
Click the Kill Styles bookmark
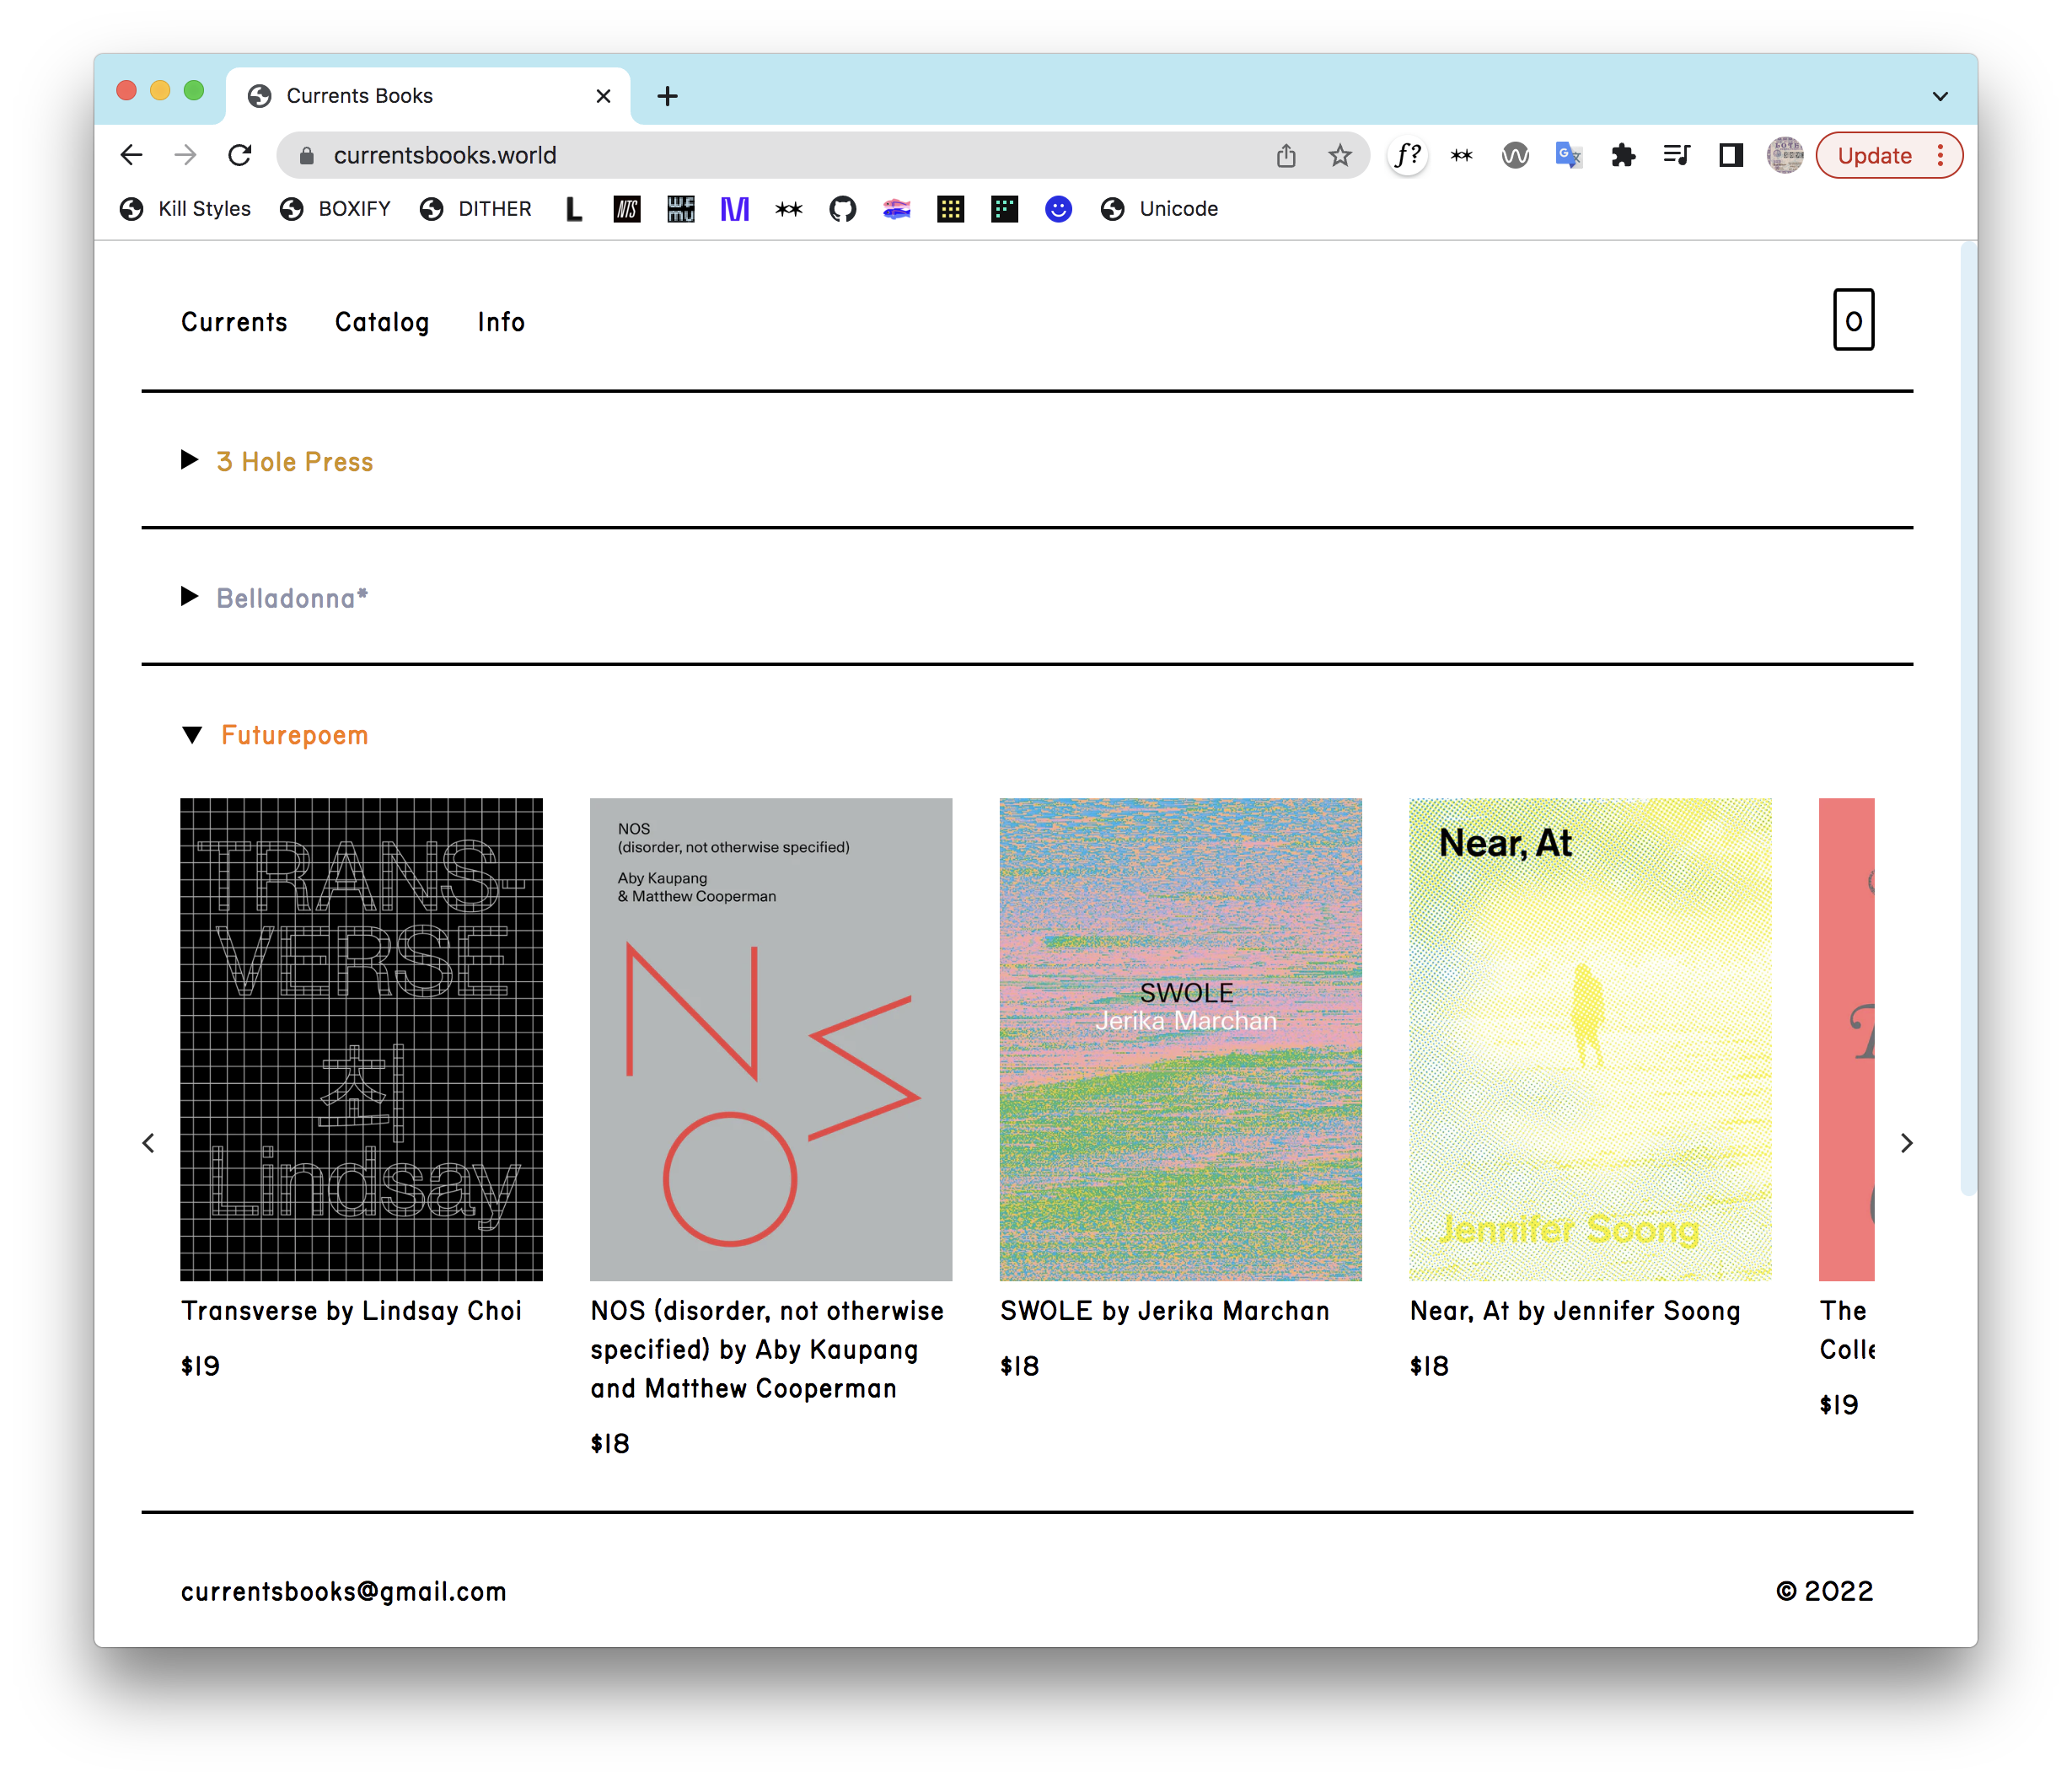(x=185, y=209)
